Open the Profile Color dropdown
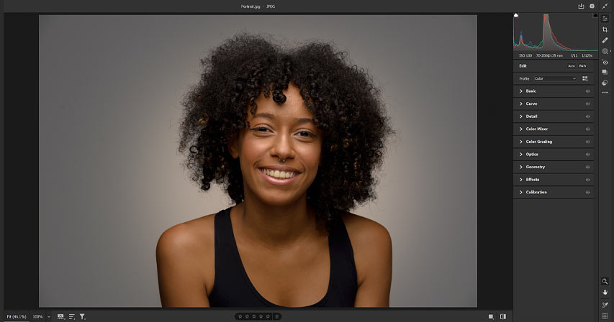This screenshot has width=614, height=322. (x=555, y=78)
